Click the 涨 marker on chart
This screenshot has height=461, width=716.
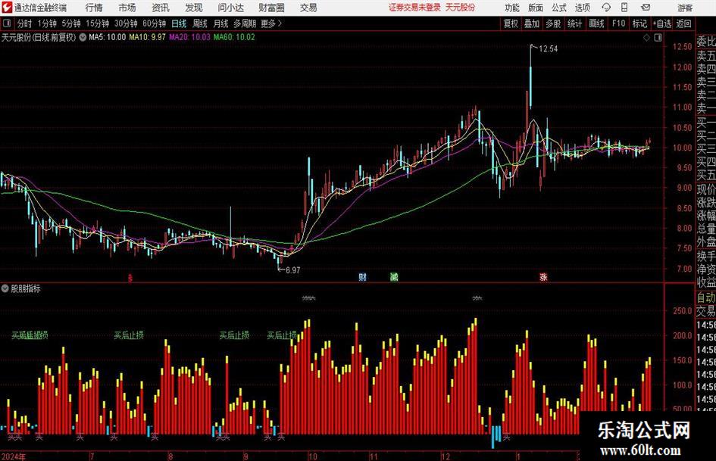pos(543,276)
